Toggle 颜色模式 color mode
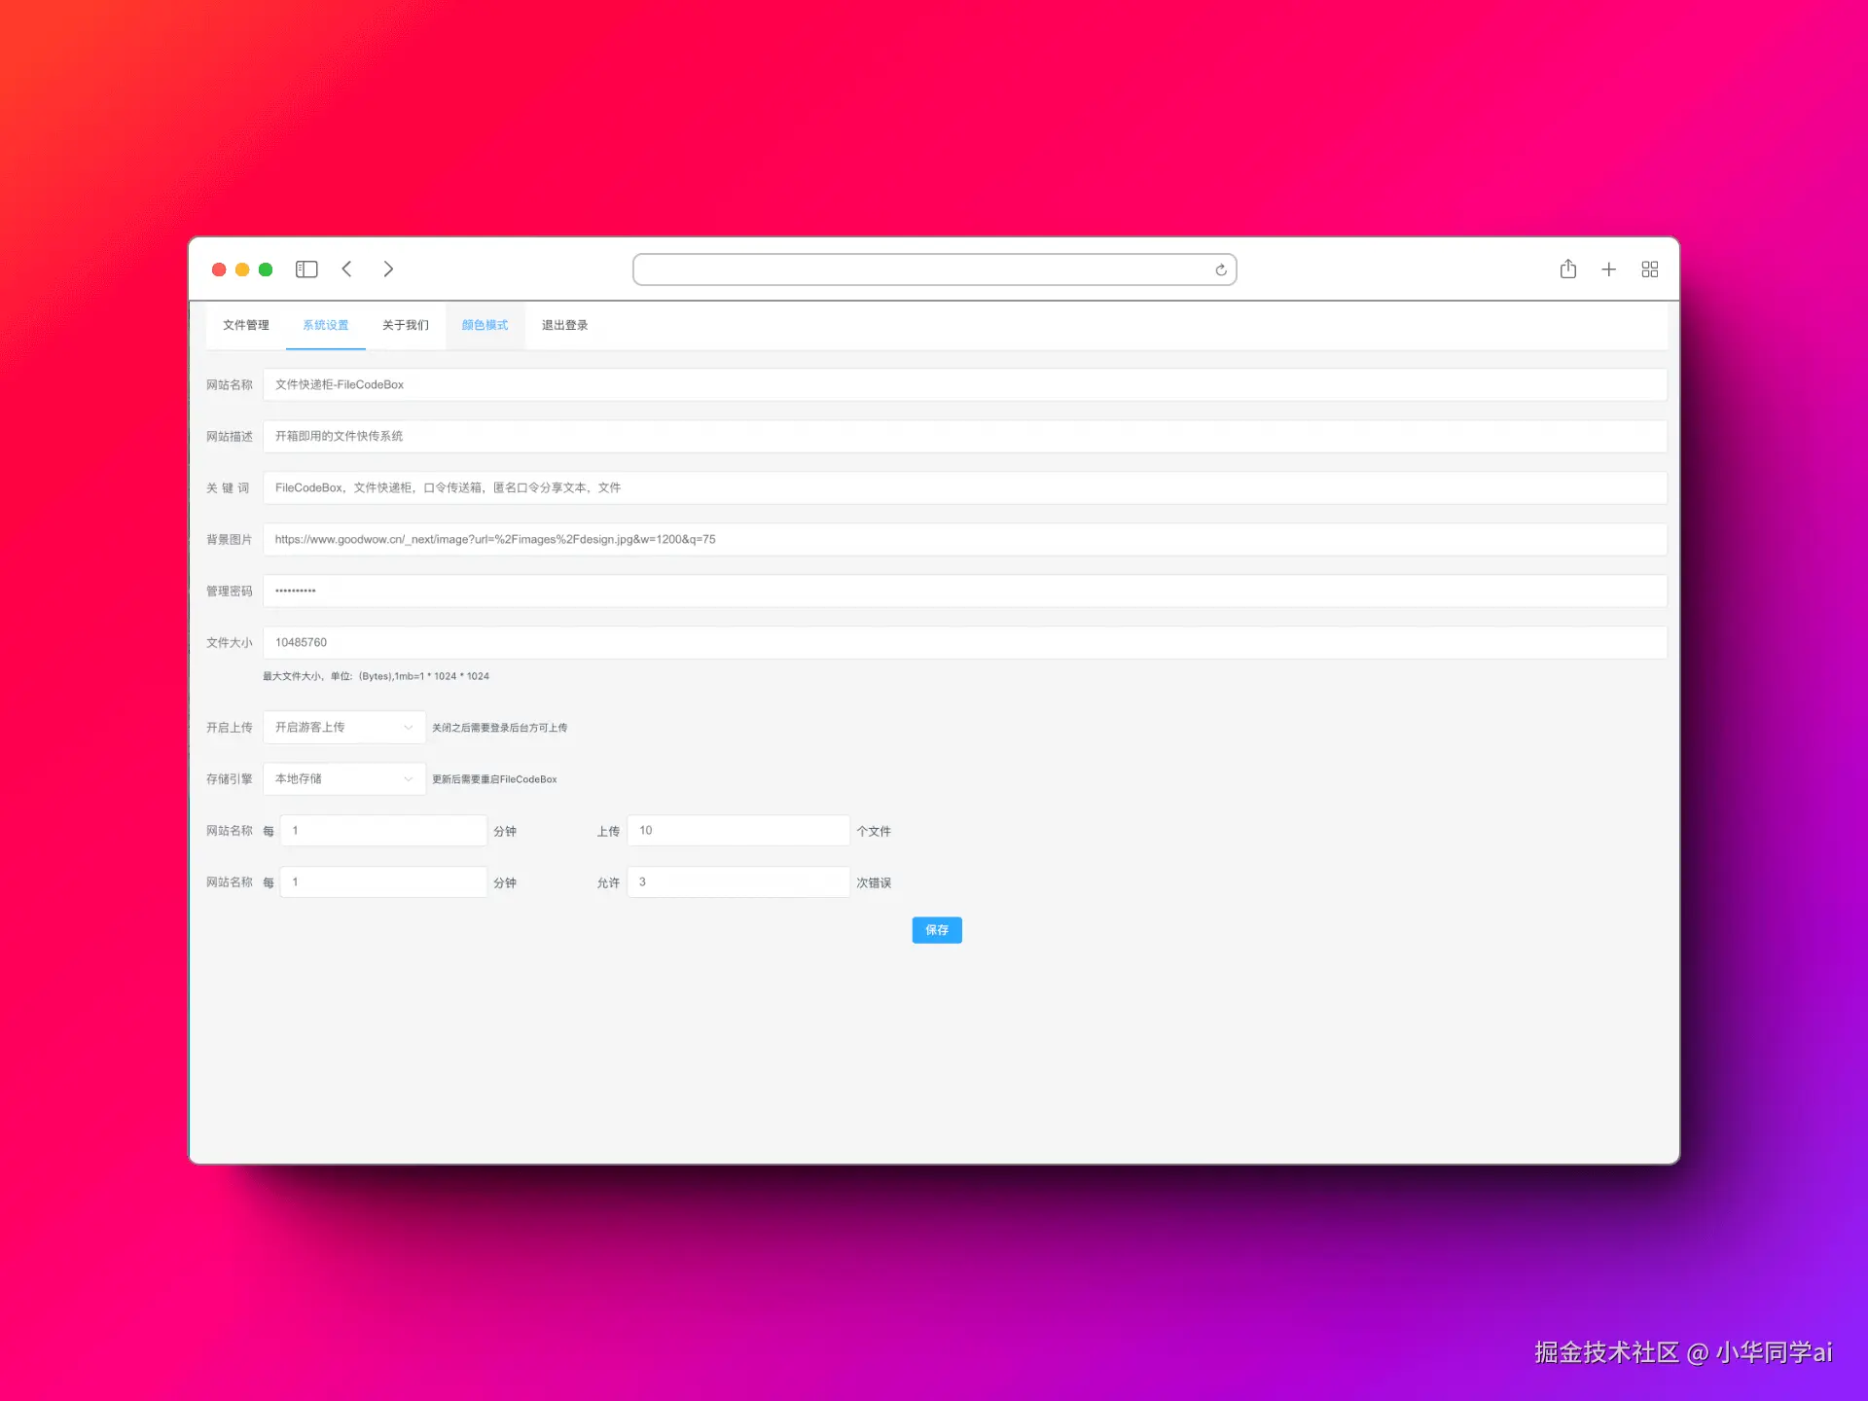The width and height of the screenshot is (1868, 1401). pos(485,325)
